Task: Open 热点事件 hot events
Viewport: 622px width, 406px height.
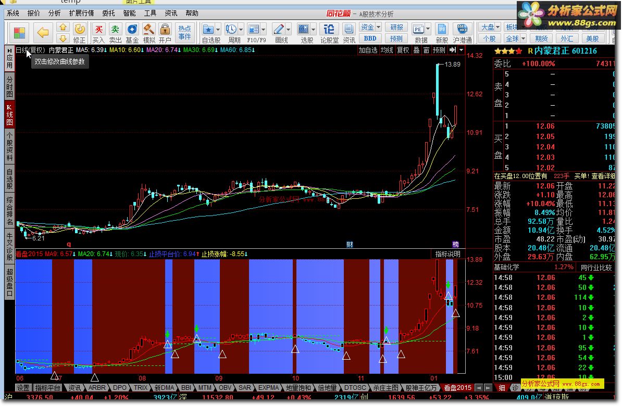Action: click(184, 32)
